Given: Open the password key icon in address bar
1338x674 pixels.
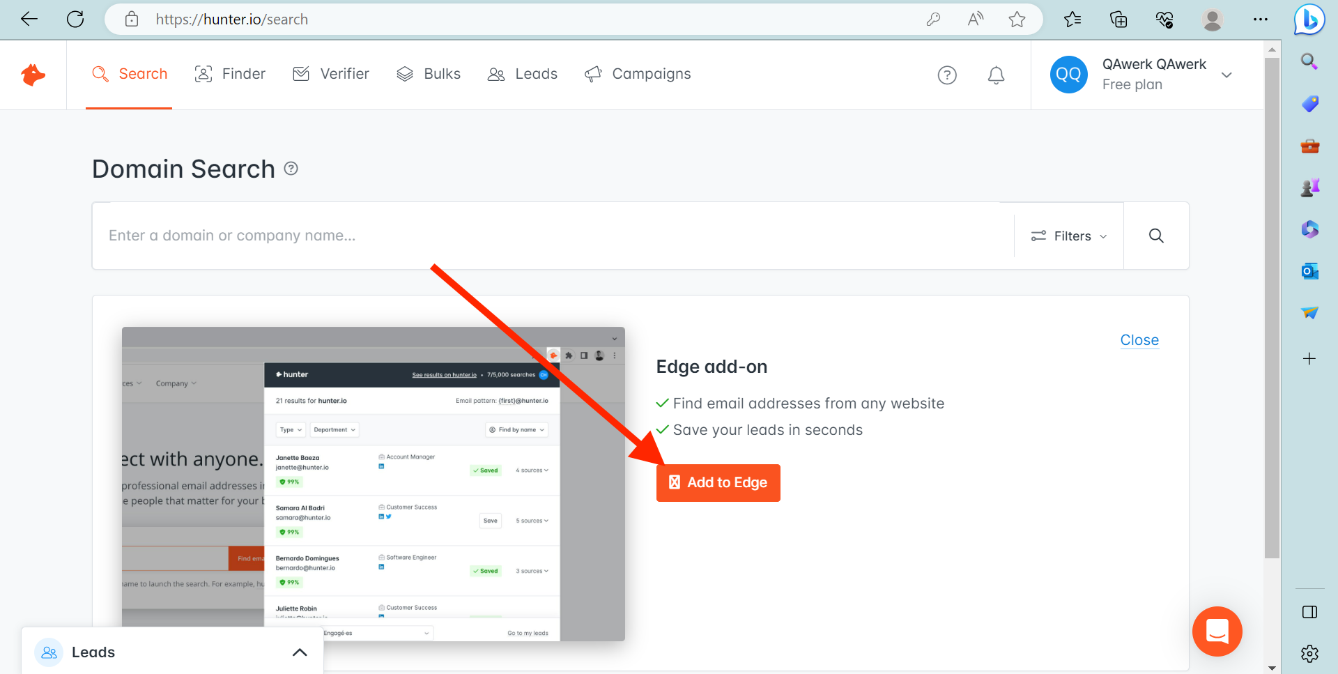Looking at the screenshot, I should tap(934, 19).
